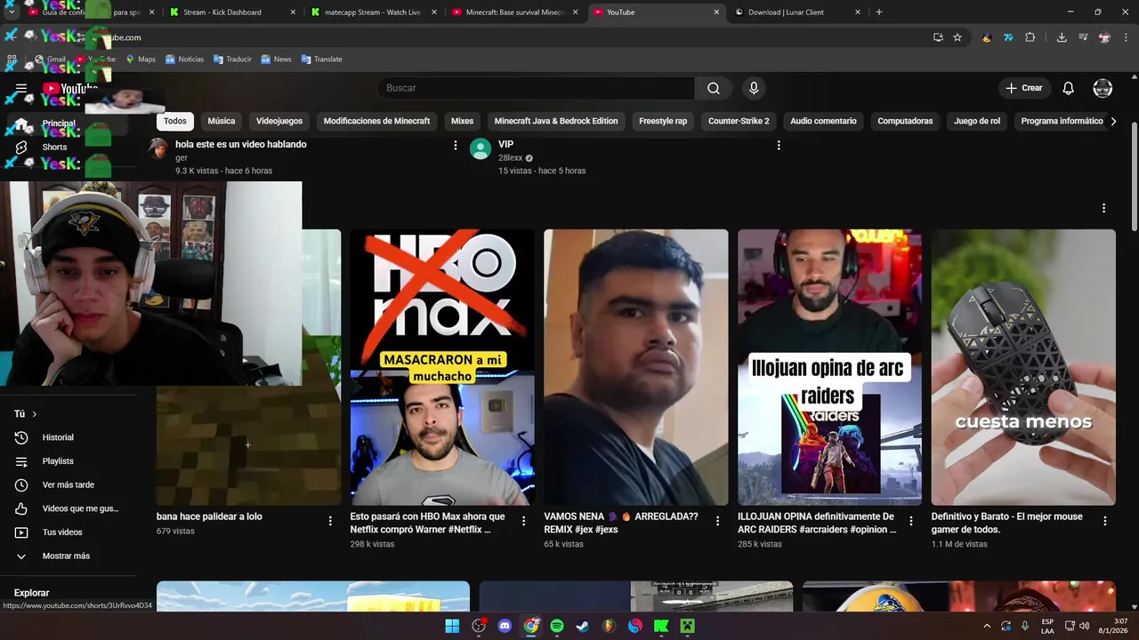This screenshot has width=1139, height=640.
Task: Open the YouTube account avatar menu
Action: 1103,88
